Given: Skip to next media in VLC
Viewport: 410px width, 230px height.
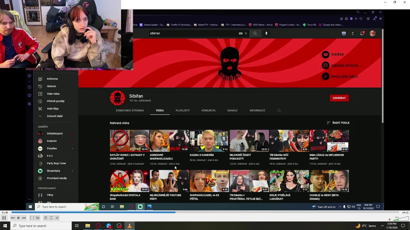Looking at the screenshot, I should coord(24,218).
